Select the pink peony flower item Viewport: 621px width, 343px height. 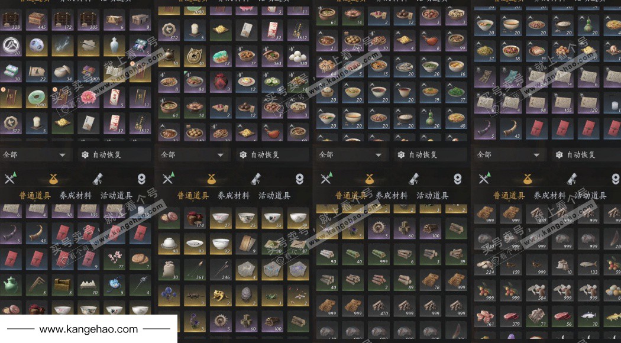coord(88,98)
